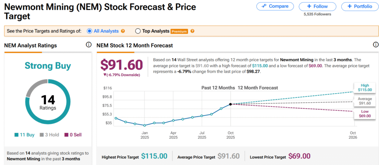The width and height of the screenshot is (379, 165).
Task: Click the black Oct 2025 chart point
Action: [230, 104]
